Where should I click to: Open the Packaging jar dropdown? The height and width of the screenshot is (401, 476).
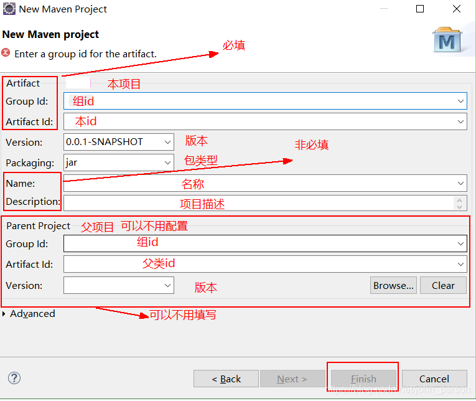coord(167,163)
